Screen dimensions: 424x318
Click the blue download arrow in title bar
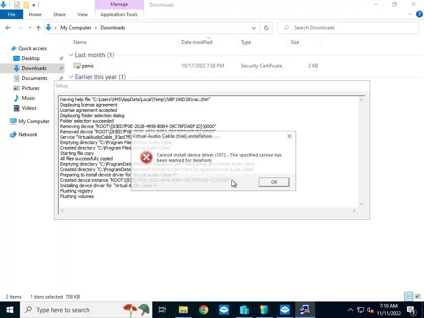pos(3,4)
